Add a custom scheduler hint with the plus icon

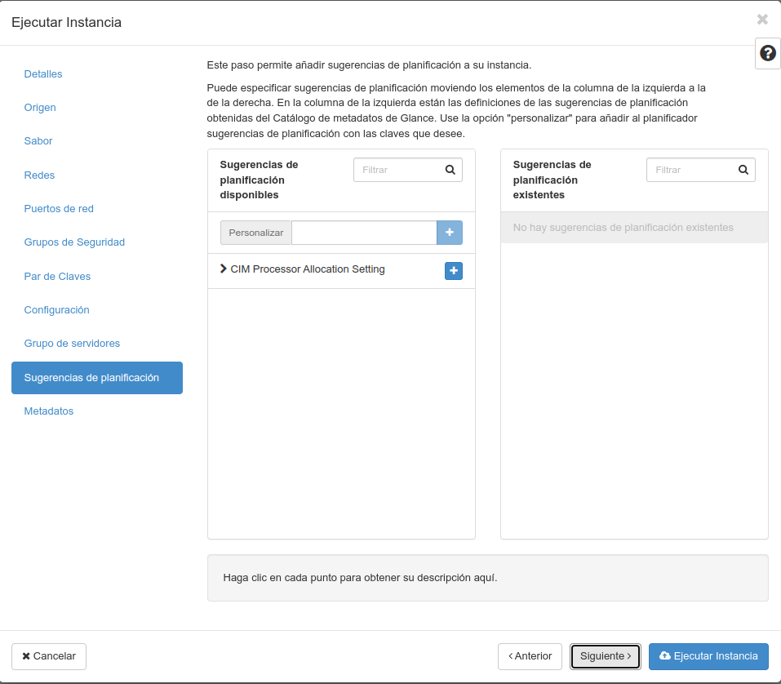(x=449, y=233)
